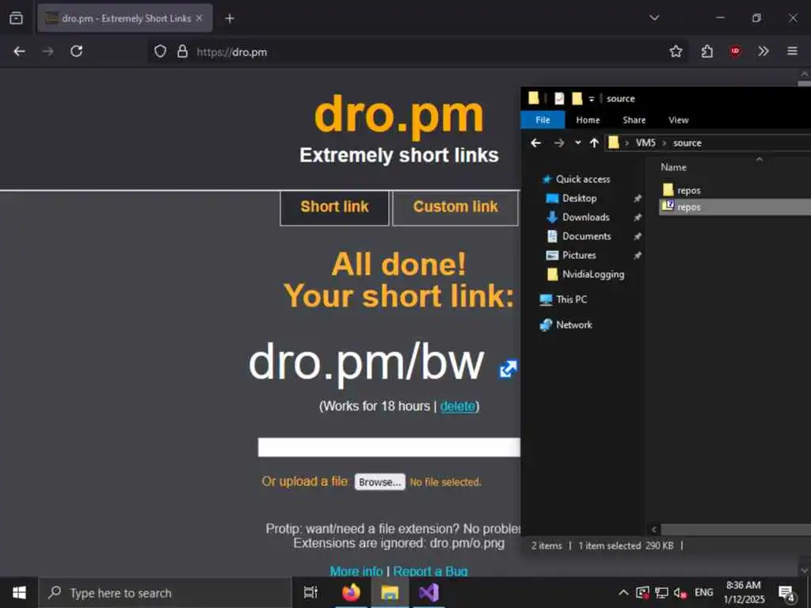Sort by the Name column header
811x608 pixels.
point(673,167)
